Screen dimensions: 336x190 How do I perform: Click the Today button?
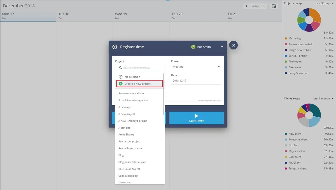255,6
